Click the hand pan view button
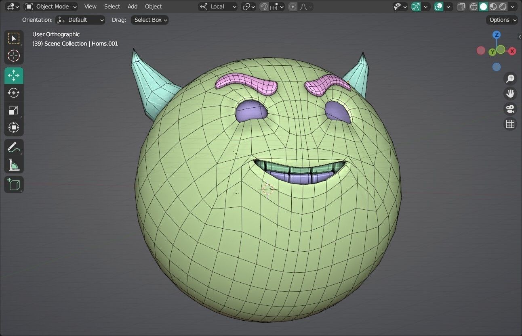 click(x=510, y=94)
